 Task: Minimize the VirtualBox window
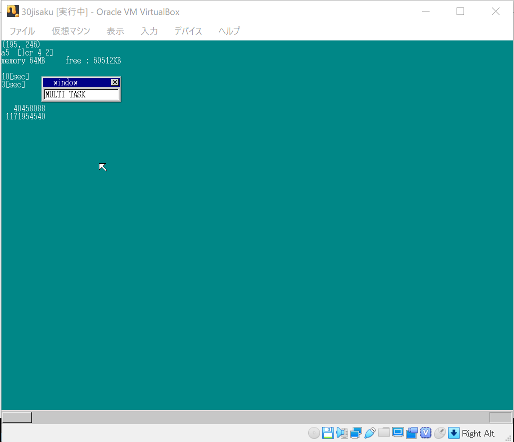click(426, 11)
